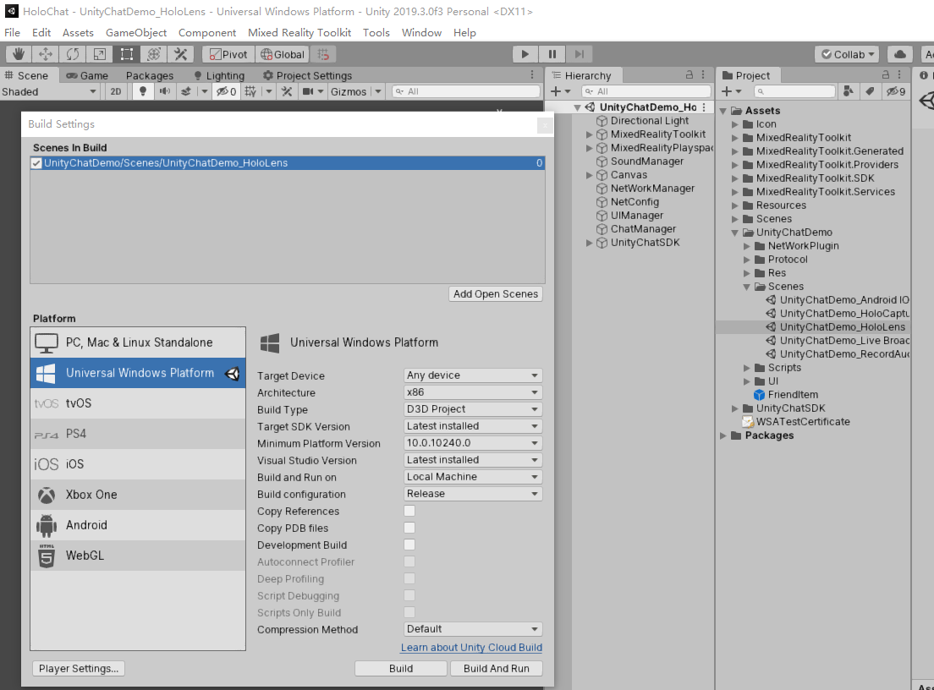This screenshot has width=934, height=690.
Task: Open the Mixed Reality Toolkit menu
Action: coord(299,32)
